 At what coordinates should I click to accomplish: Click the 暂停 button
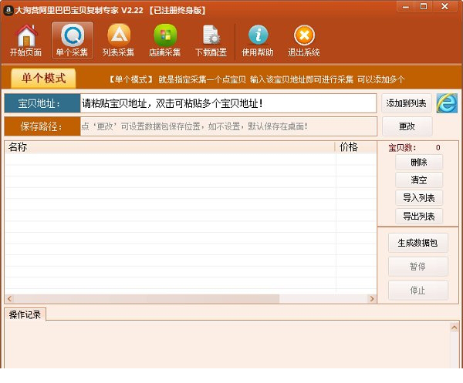[x=417, y=267]
